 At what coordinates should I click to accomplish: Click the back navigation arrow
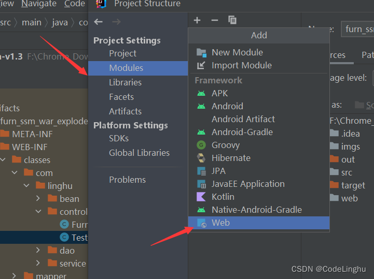pos(99,22)
